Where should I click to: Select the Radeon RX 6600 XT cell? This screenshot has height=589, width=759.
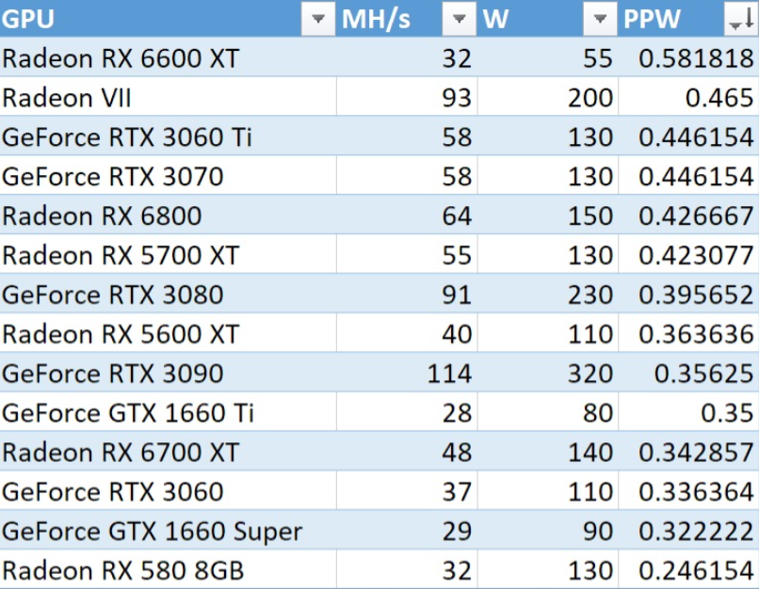168,57
